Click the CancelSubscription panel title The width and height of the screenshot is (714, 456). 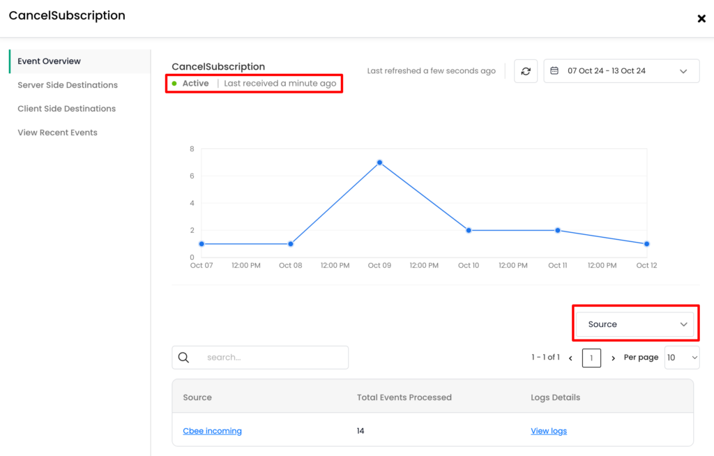pyautogui.click(x=67, y=15)
